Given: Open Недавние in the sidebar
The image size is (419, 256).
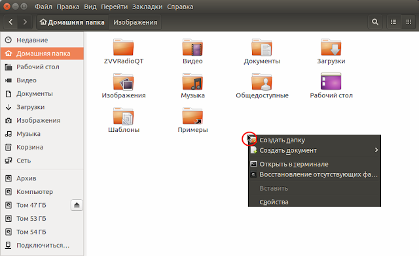Looking at the screenshot, I should click(x=42, y=40).
